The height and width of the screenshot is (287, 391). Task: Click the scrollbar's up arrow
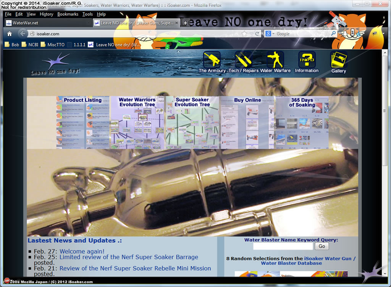(385, 53)
